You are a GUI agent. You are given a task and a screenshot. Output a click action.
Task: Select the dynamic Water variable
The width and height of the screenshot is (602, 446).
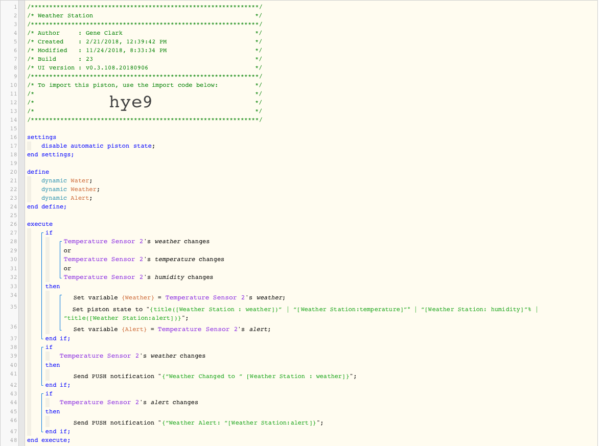coord(67,181)
